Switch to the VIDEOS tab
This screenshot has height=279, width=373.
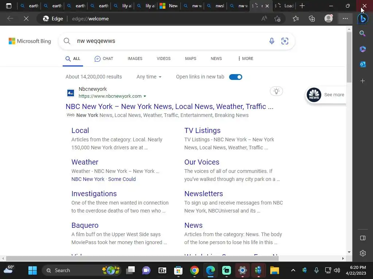tap(164, 58)
